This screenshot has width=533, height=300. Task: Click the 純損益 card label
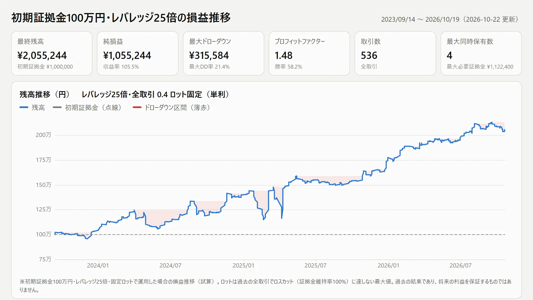(113, 42)
